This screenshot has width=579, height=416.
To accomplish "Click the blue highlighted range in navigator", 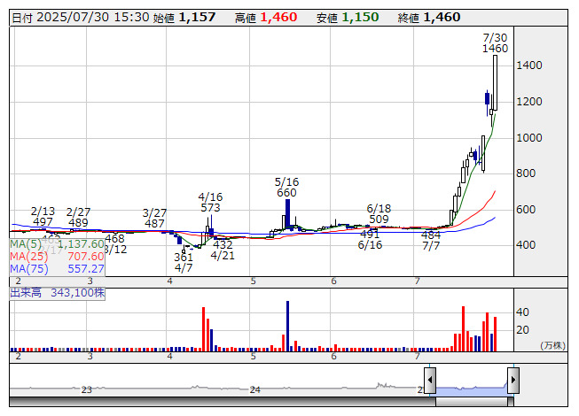I will click(x=471, y=389).
